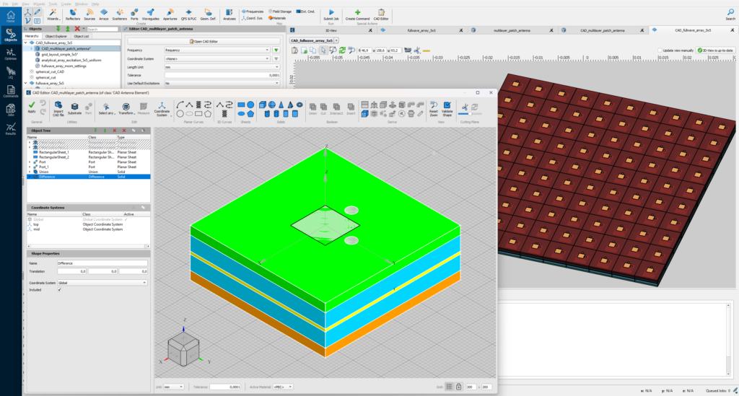Click the Search magnifier at top right

click(730, 14)
